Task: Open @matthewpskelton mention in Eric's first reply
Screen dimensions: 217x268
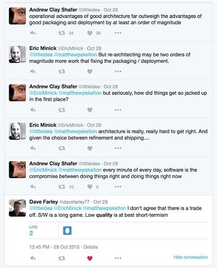Action: [x=75, y=54]
